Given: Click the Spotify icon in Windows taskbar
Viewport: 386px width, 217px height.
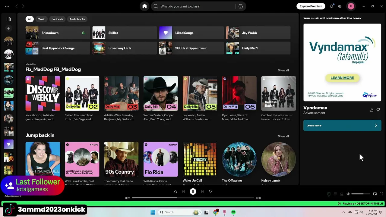Looking at the screenshot, I should pos(233,212).
